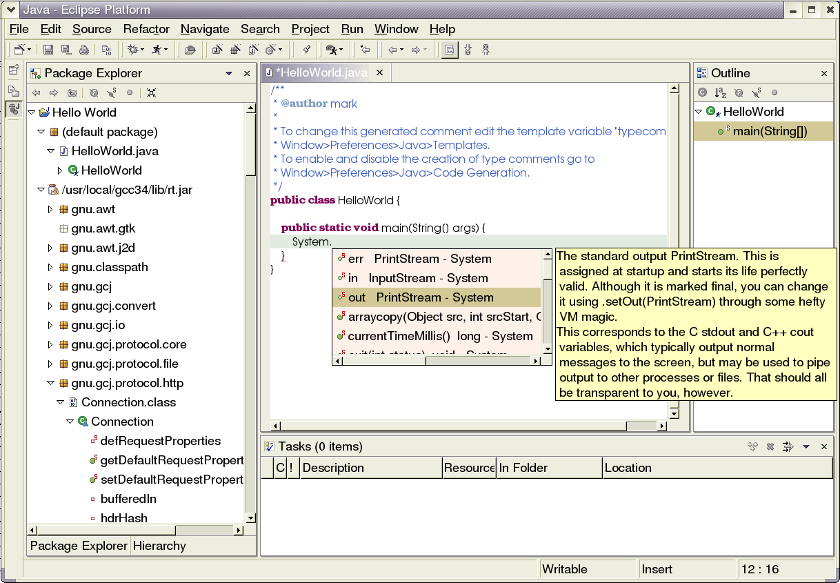Click the Package Explorer Back arrow icon
840x583 pixels.
pyautogui.click(x=36, y=92)
